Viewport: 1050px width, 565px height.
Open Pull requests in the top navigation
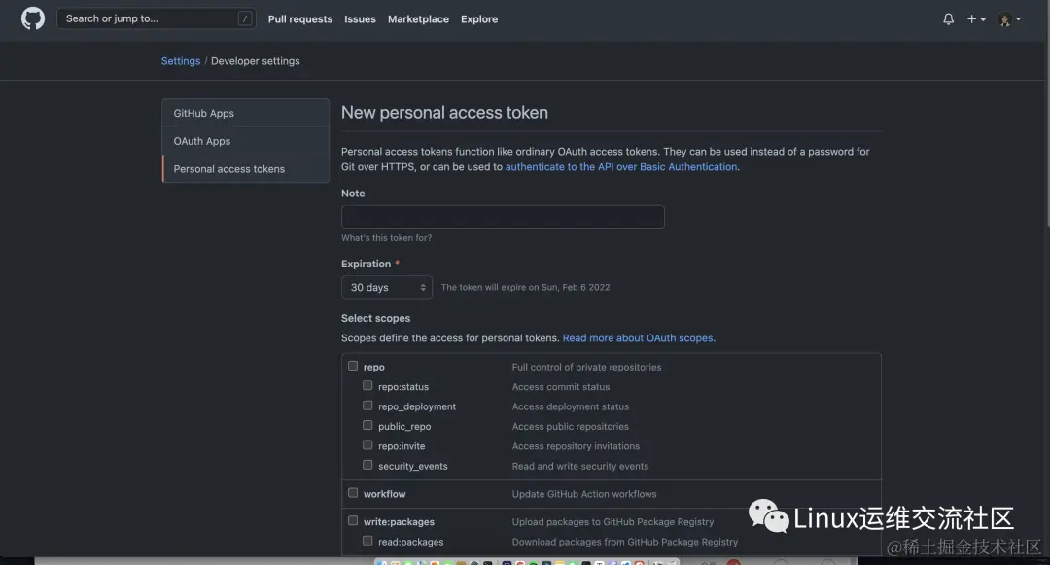coord(299,19)
